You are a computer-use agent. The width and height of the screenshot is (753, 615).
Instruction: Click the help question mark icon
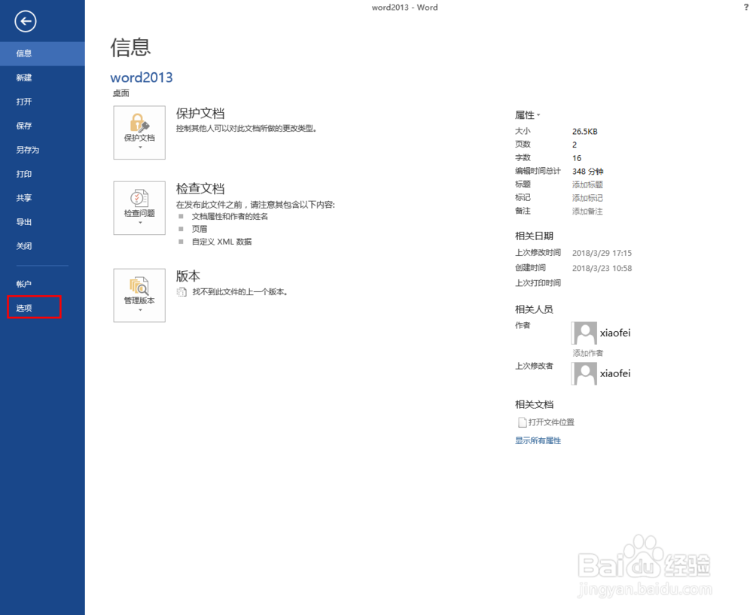745,7
